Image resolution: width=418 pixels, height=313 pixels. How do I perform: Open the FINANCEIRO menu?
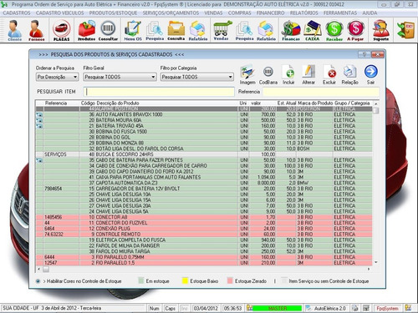click(270, 13)
